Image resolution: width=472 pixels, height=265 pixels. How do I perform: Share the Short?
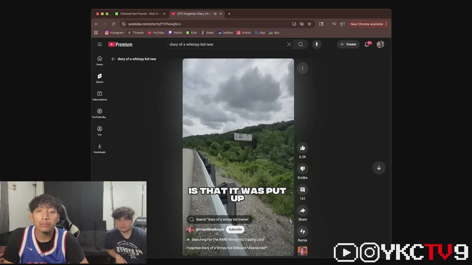(x=302, y=211)
